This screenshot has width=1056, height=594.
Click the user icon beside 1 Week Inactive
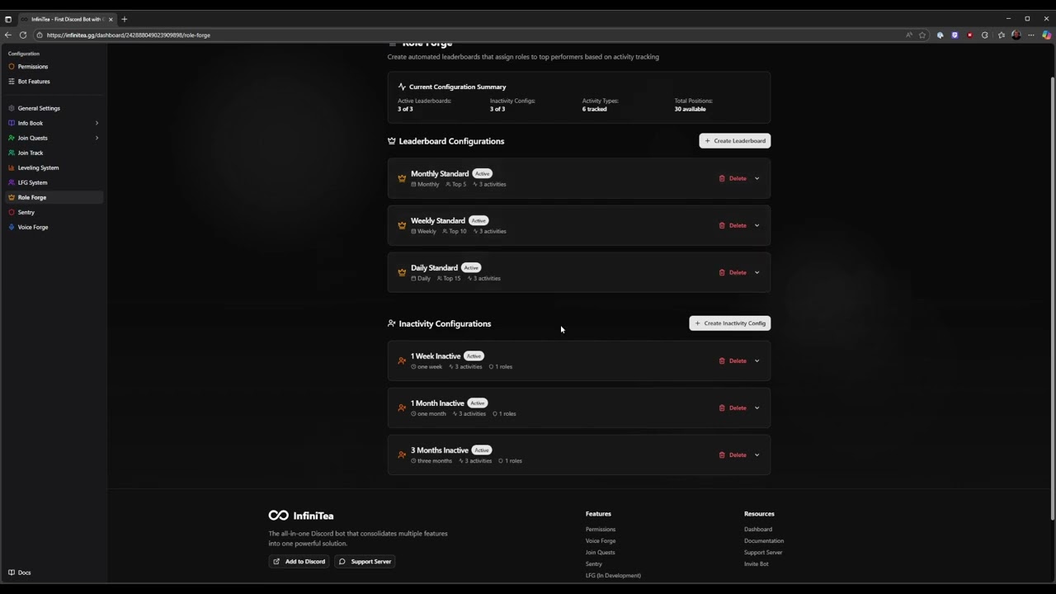click(402, 361)
